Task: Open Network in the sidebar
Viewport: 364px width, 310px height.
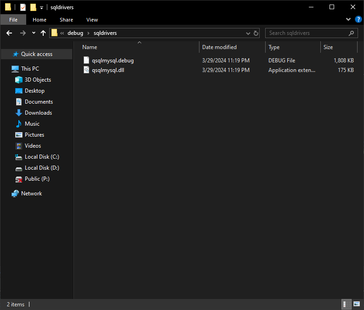Action: pyautogui.click(x=31, y=194)
